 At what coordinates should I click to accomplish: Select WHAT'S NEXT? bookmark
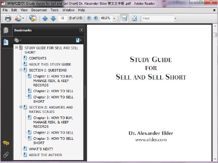click(41, 149)
